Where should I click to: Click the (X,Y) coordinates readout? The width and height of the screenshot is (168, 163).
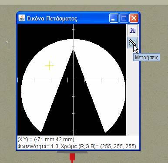46,139
